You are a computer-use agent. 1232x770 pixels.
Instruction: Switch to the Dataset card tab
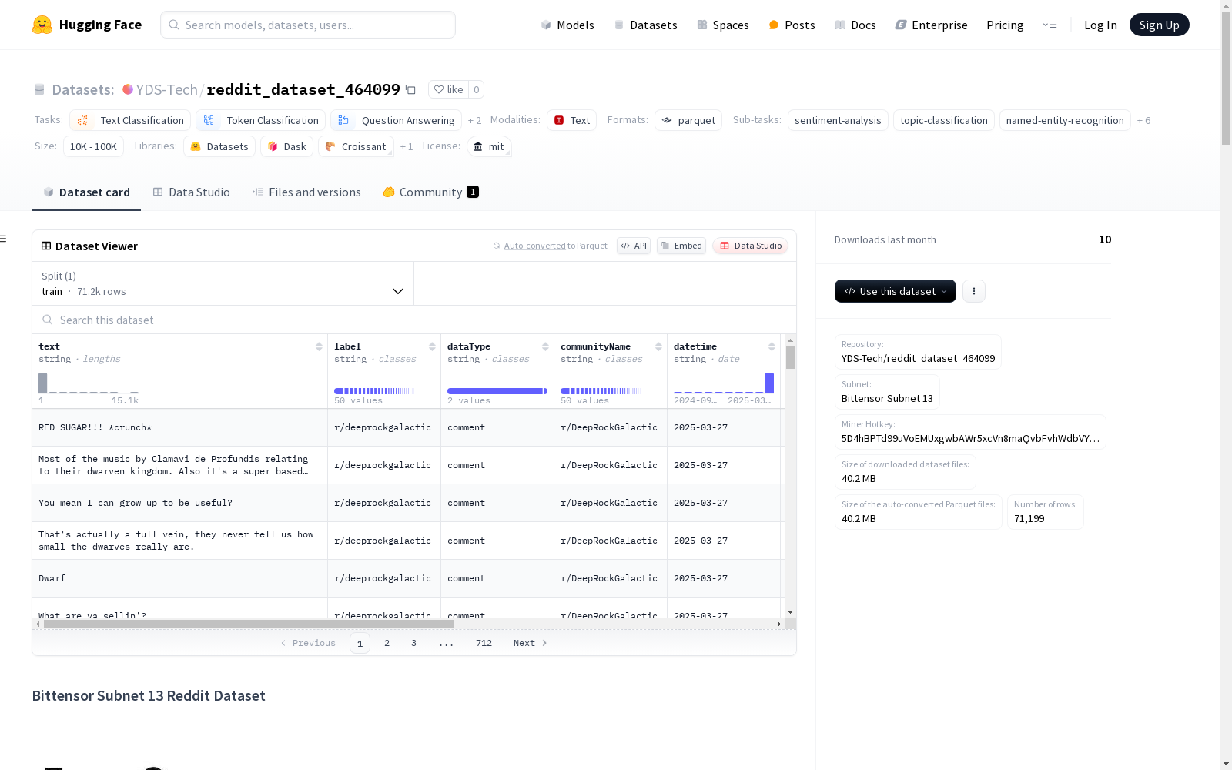(x=86, y=192)
